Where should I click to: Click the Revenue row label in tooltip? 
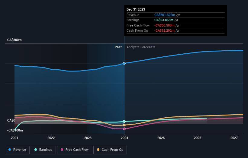tap(133, 15)
